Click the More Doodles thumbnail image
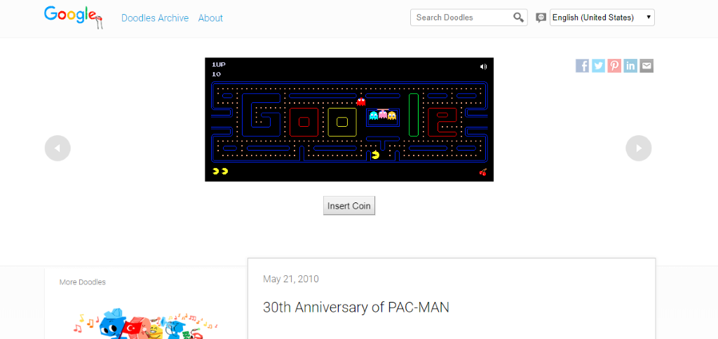 point(144,324)
